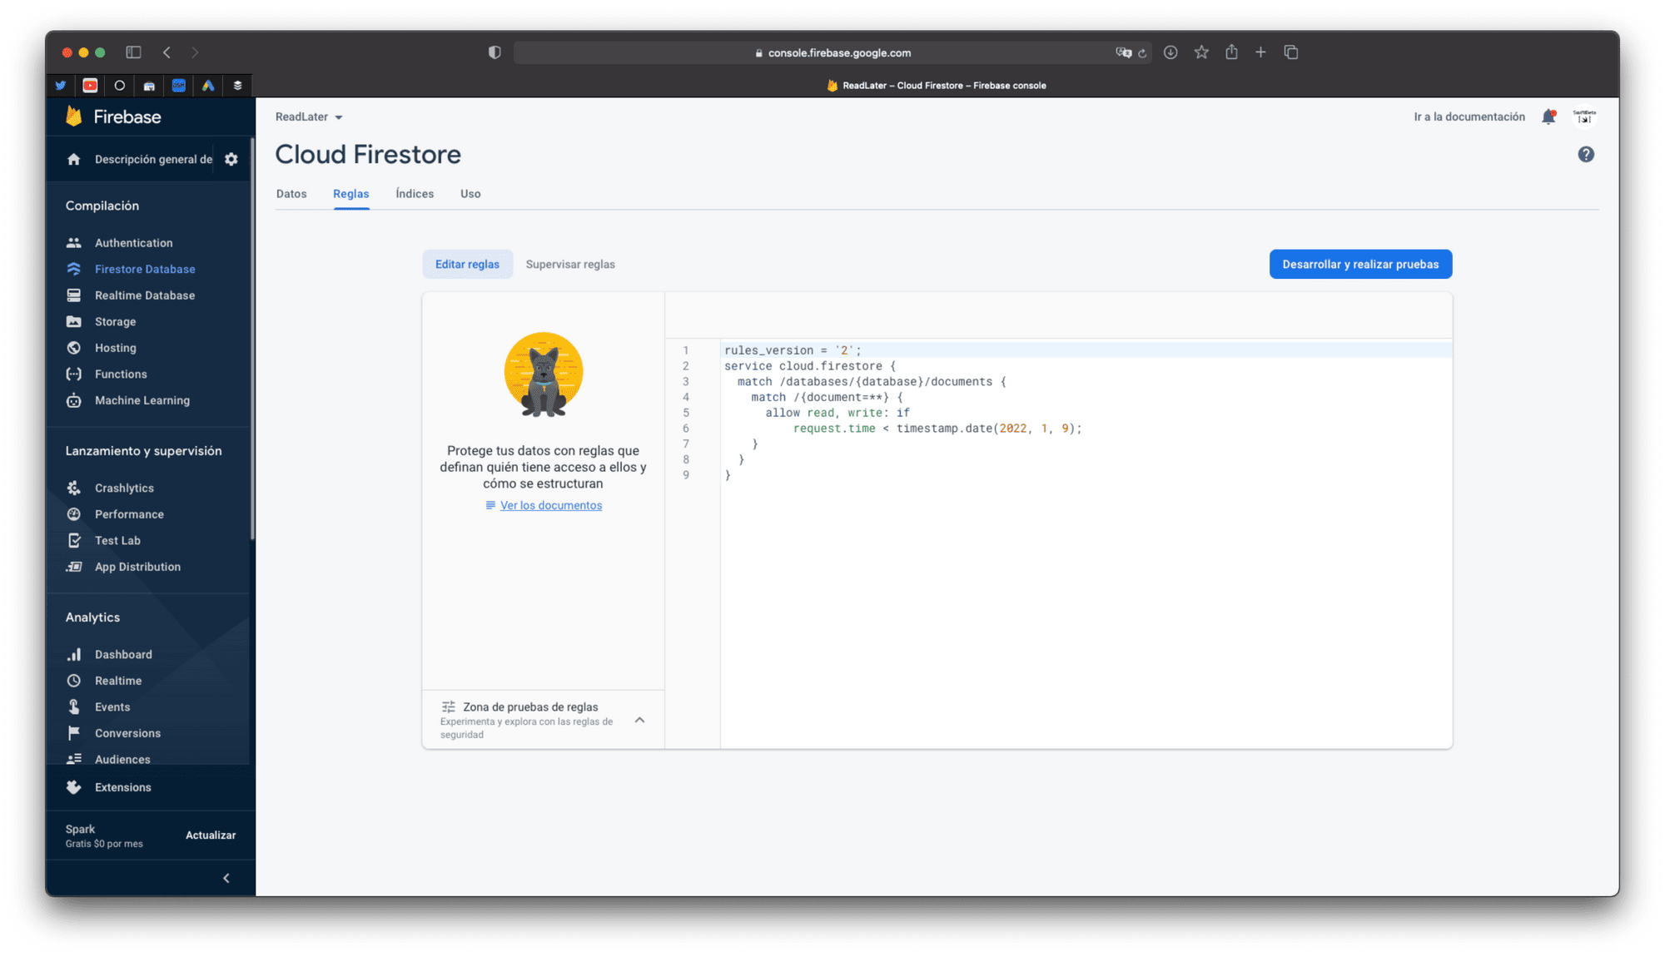Click the YouTube pinned tab
1665x957 pixels.
90,85
